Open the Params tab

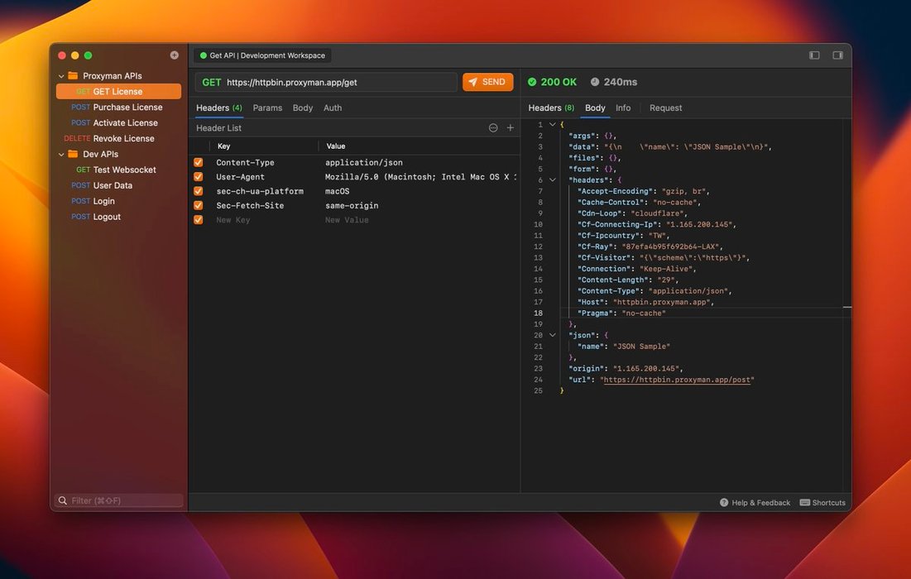267,108
